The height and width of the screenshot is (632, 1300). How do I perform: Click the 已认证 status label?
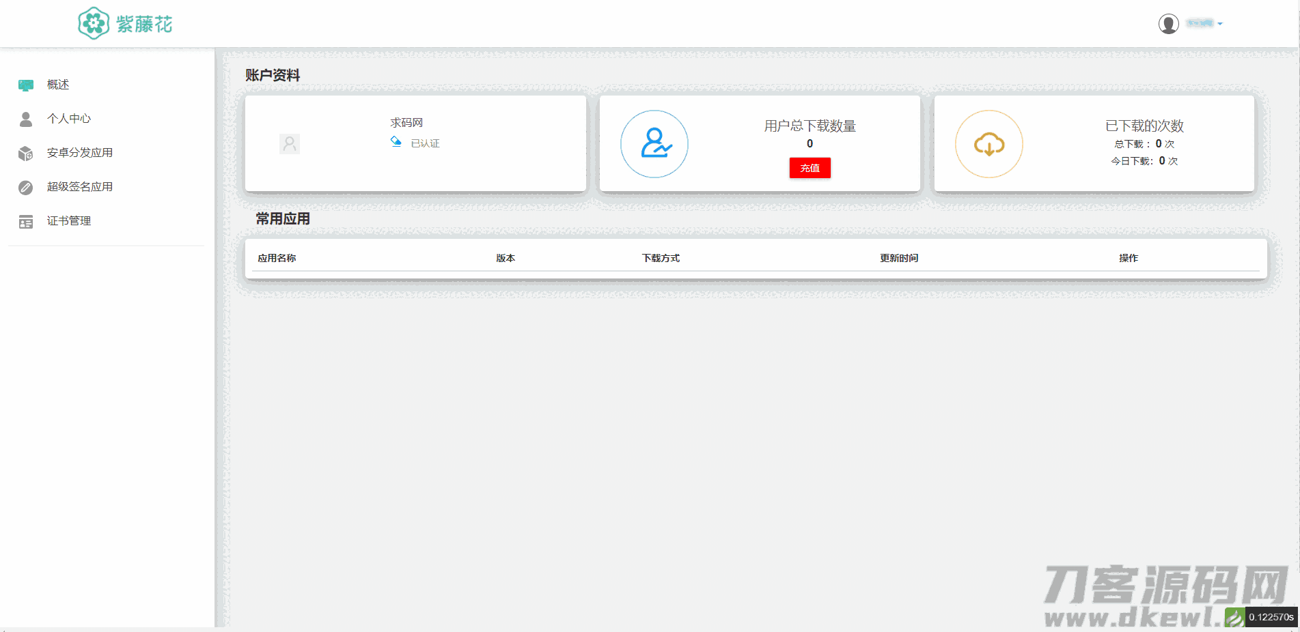(425, 143)
